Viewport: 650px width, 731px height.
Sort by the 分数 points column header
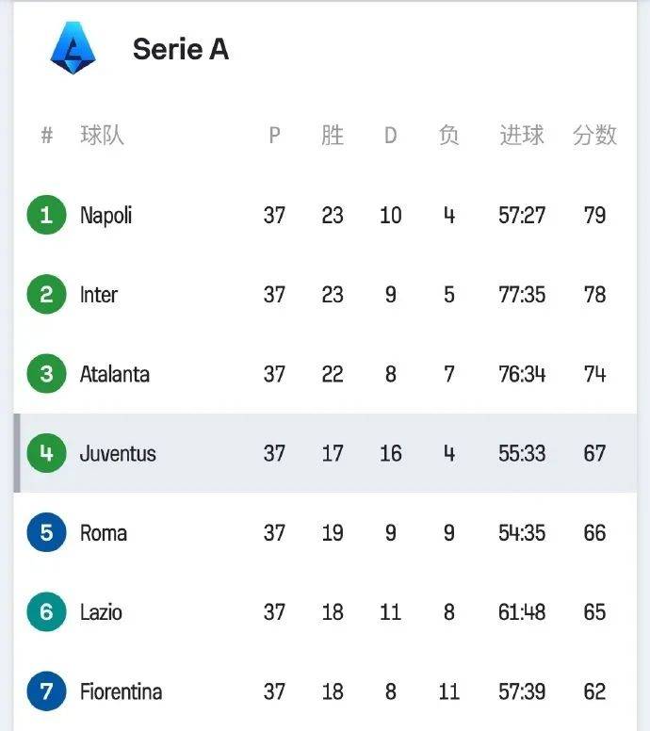coord(594,136)
